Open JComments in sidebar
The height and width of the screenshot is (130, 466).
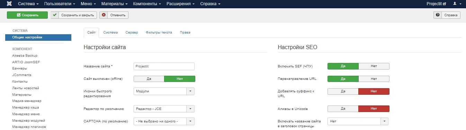(22, 75)
